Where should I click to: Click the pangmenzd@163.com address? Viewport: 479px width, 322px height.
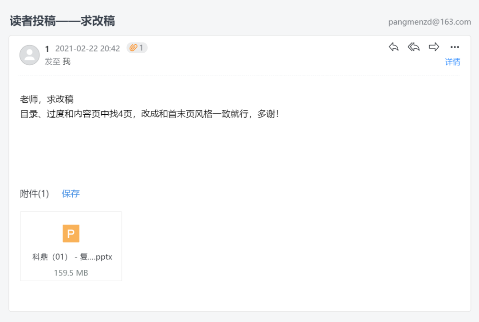429,22
